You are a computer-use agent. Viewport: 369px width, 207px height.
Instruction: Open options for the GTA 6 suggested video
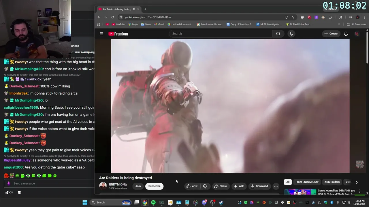point(359,191)
